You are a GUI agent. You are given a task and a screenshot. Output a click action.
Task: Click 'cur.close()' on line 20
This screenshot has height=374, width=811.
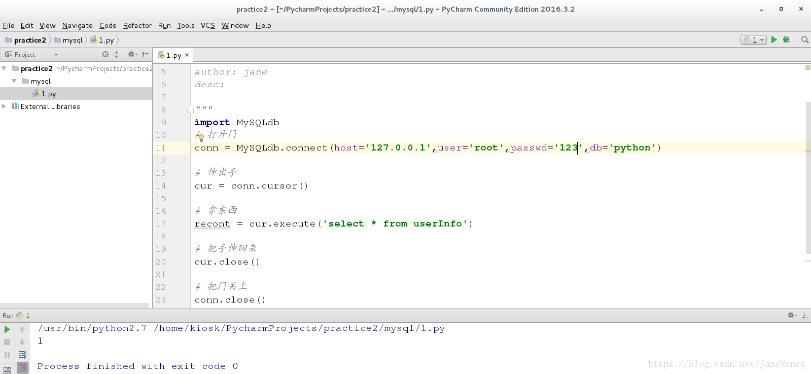click(227, 261)
